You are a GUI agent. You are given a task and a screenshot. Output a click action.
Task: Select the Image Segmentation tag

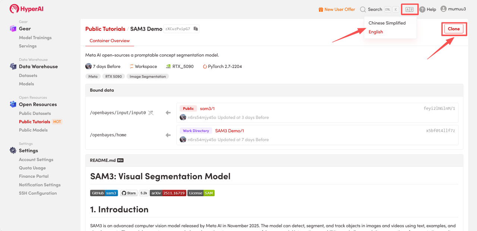(148, 76)
